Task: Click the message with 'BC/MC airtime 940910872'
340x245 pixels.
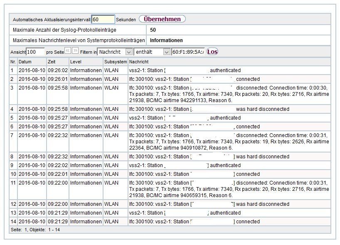Action: 229,142
